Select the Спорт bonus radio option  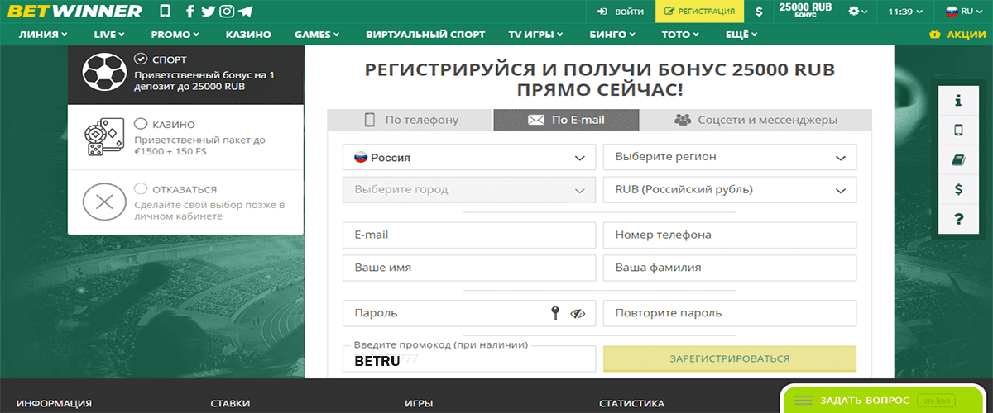(x=140, y=59)
